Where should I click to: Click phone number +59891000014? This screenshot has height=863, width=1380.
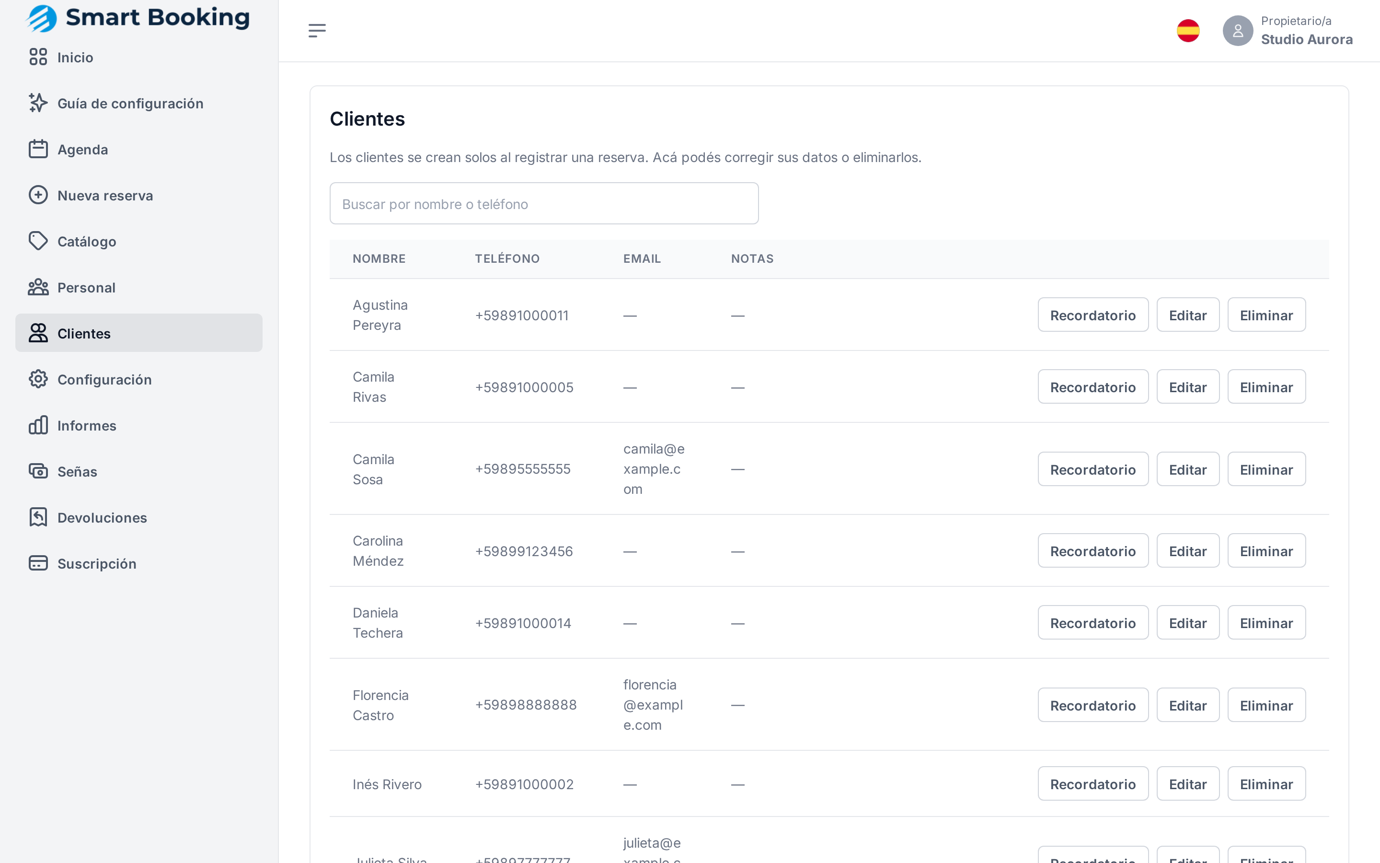click(523, 623)
